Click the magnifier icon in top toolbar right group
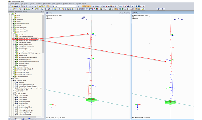 click(116, 6)
